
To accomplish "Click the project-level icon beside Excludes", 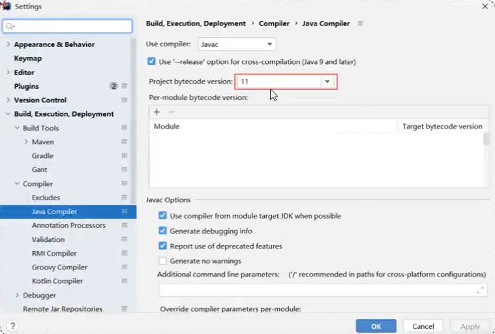I will pyautogui.click(x=125, y=197).
